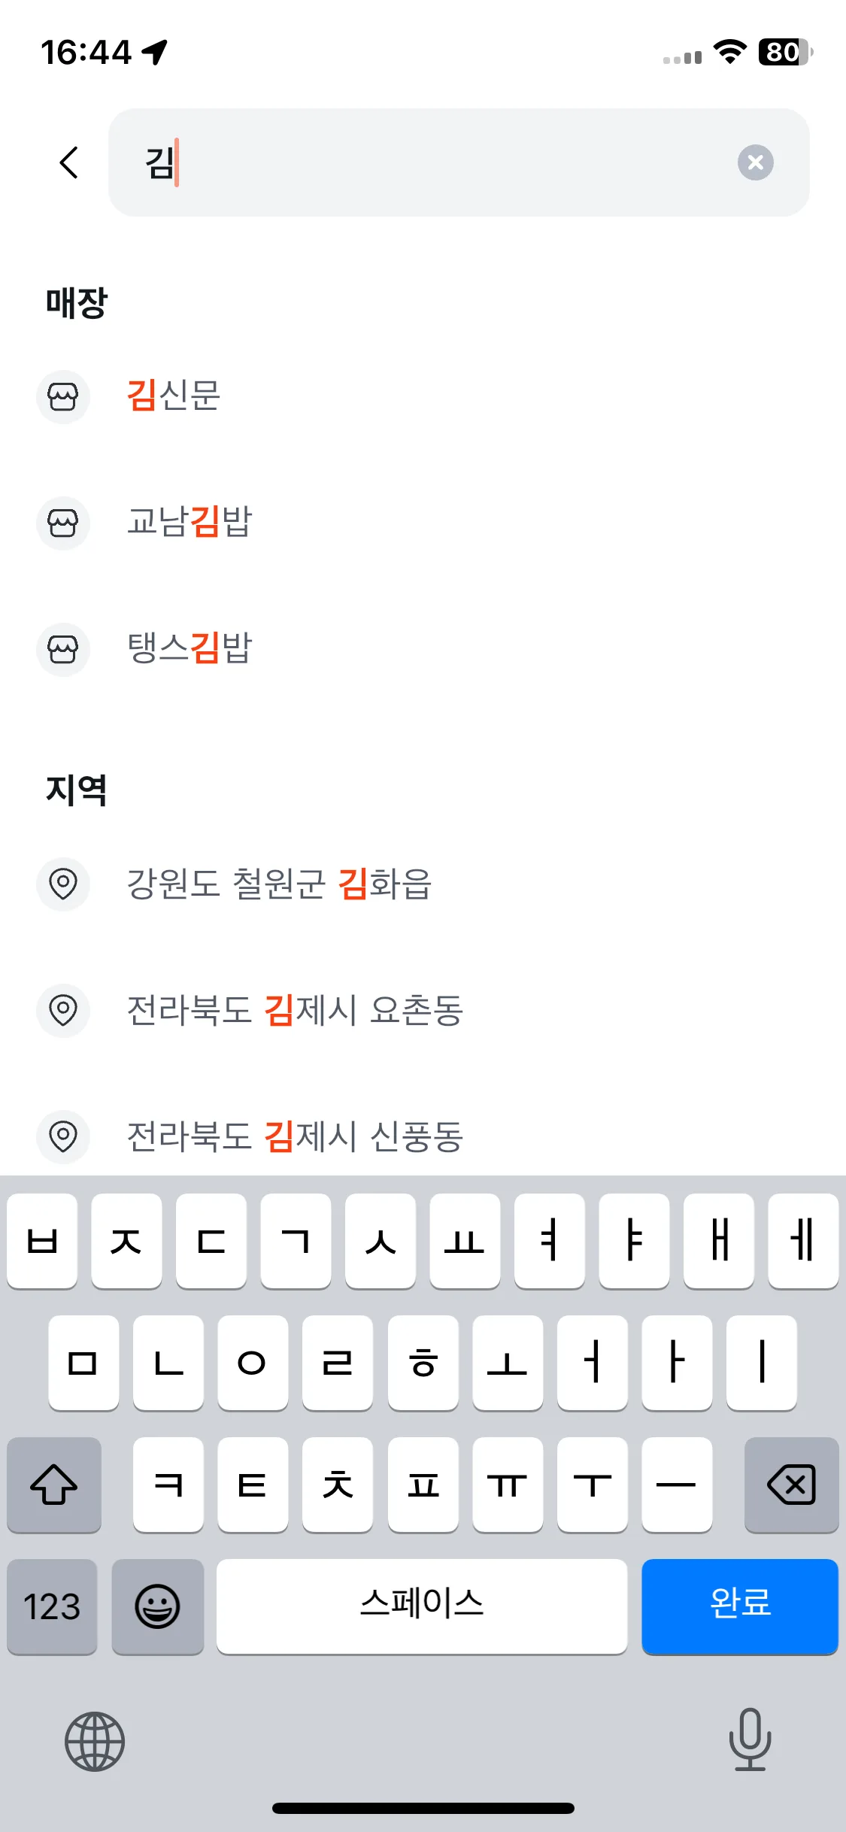Tap the 스페이스 space bar
The image size is (846, 1832).
[422, 1606]
